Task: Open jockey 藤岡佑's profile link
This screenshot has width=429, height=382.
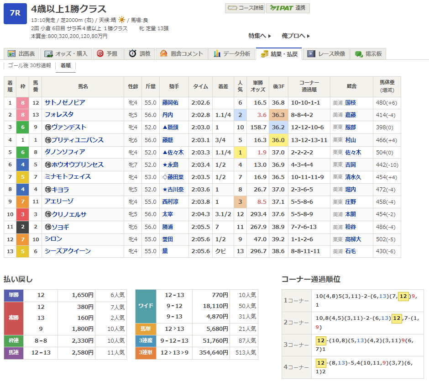Action: 171,103
